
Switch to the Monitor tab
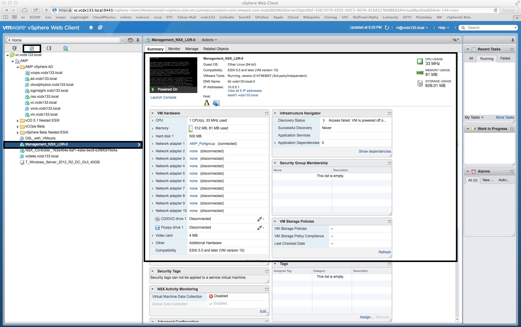174,49
